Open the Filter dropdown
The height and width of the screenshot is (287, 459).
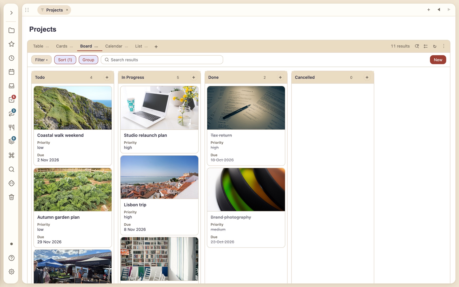click(x=41, y=60)
